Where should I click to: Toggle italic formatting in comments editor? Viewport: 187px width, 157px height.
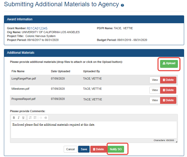(x=19, y=118)
